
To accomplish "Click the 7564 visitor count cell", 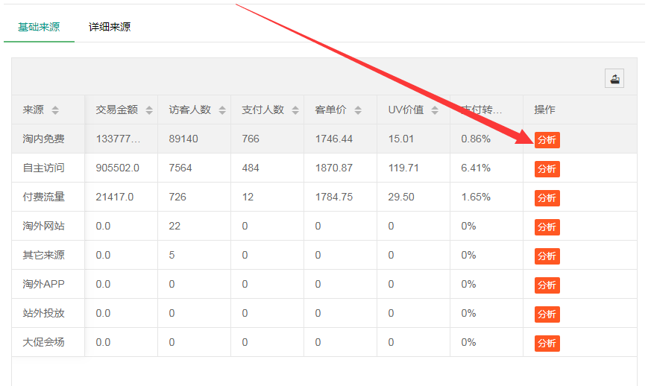I will click(x=195, y=168).
